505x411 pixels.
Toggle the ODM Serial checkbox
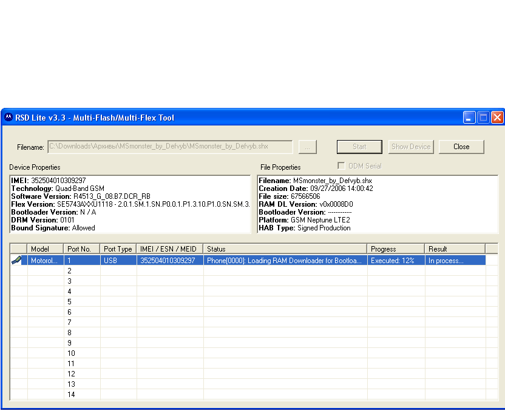[341, 165]
